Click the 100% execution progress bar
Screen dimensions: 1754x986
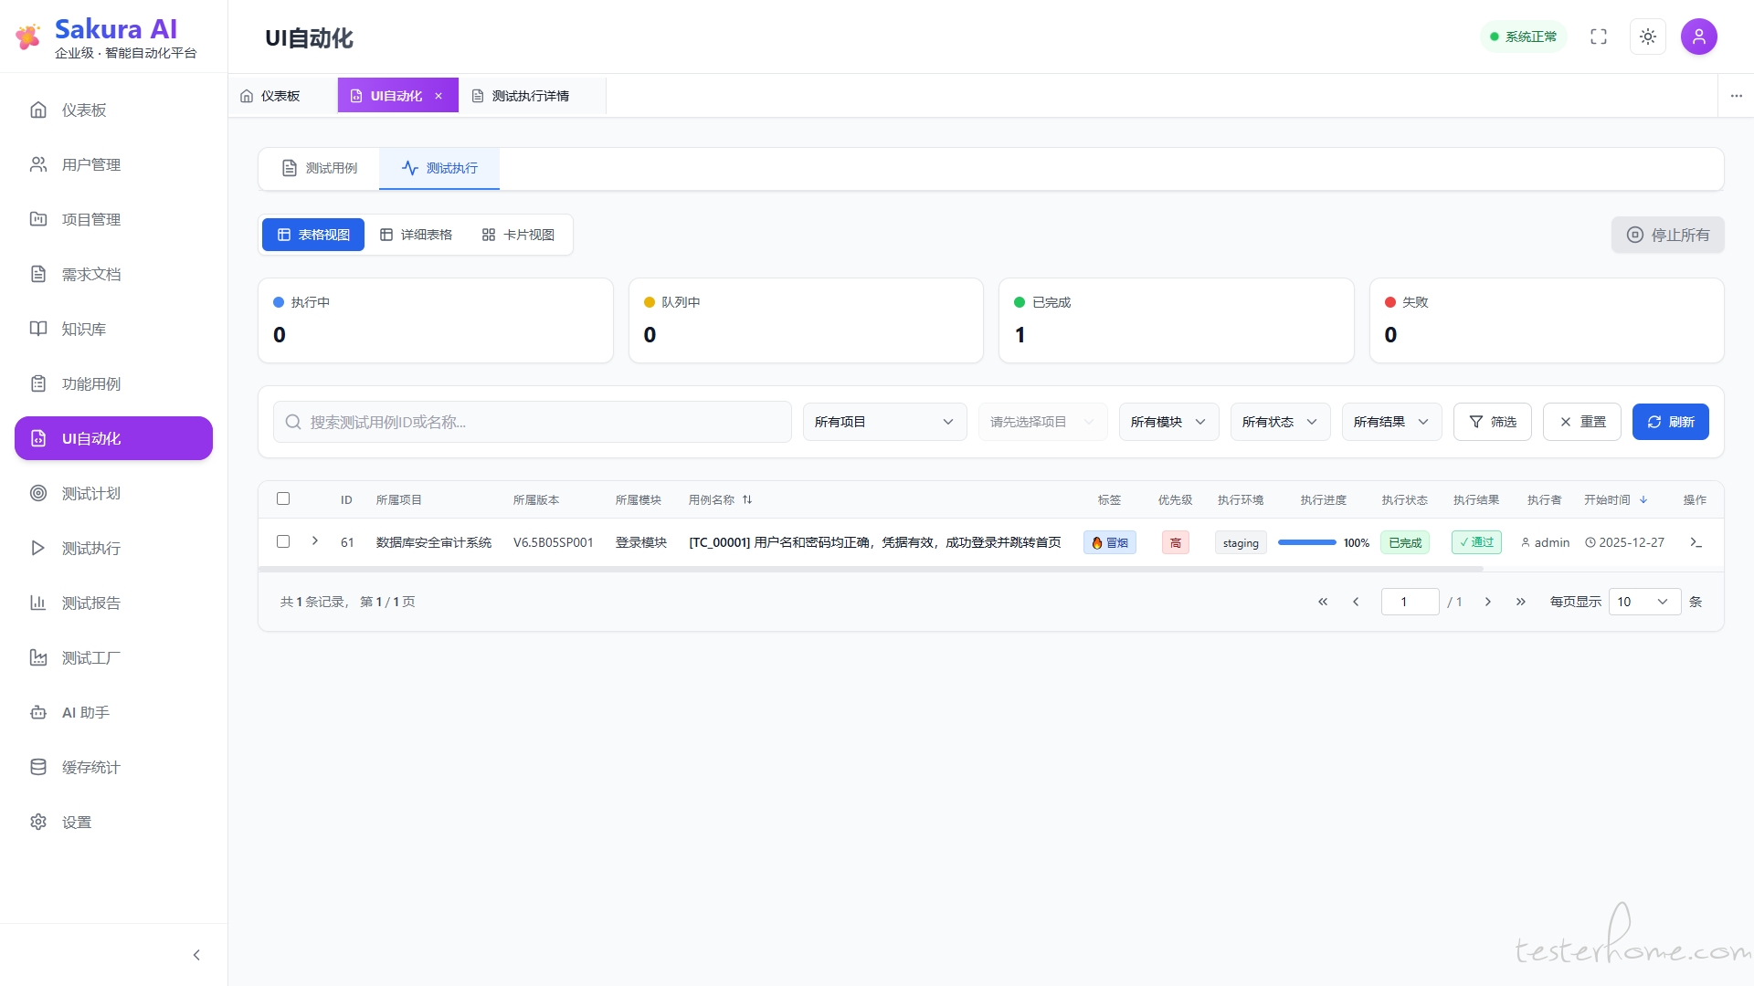(1306, 542)
